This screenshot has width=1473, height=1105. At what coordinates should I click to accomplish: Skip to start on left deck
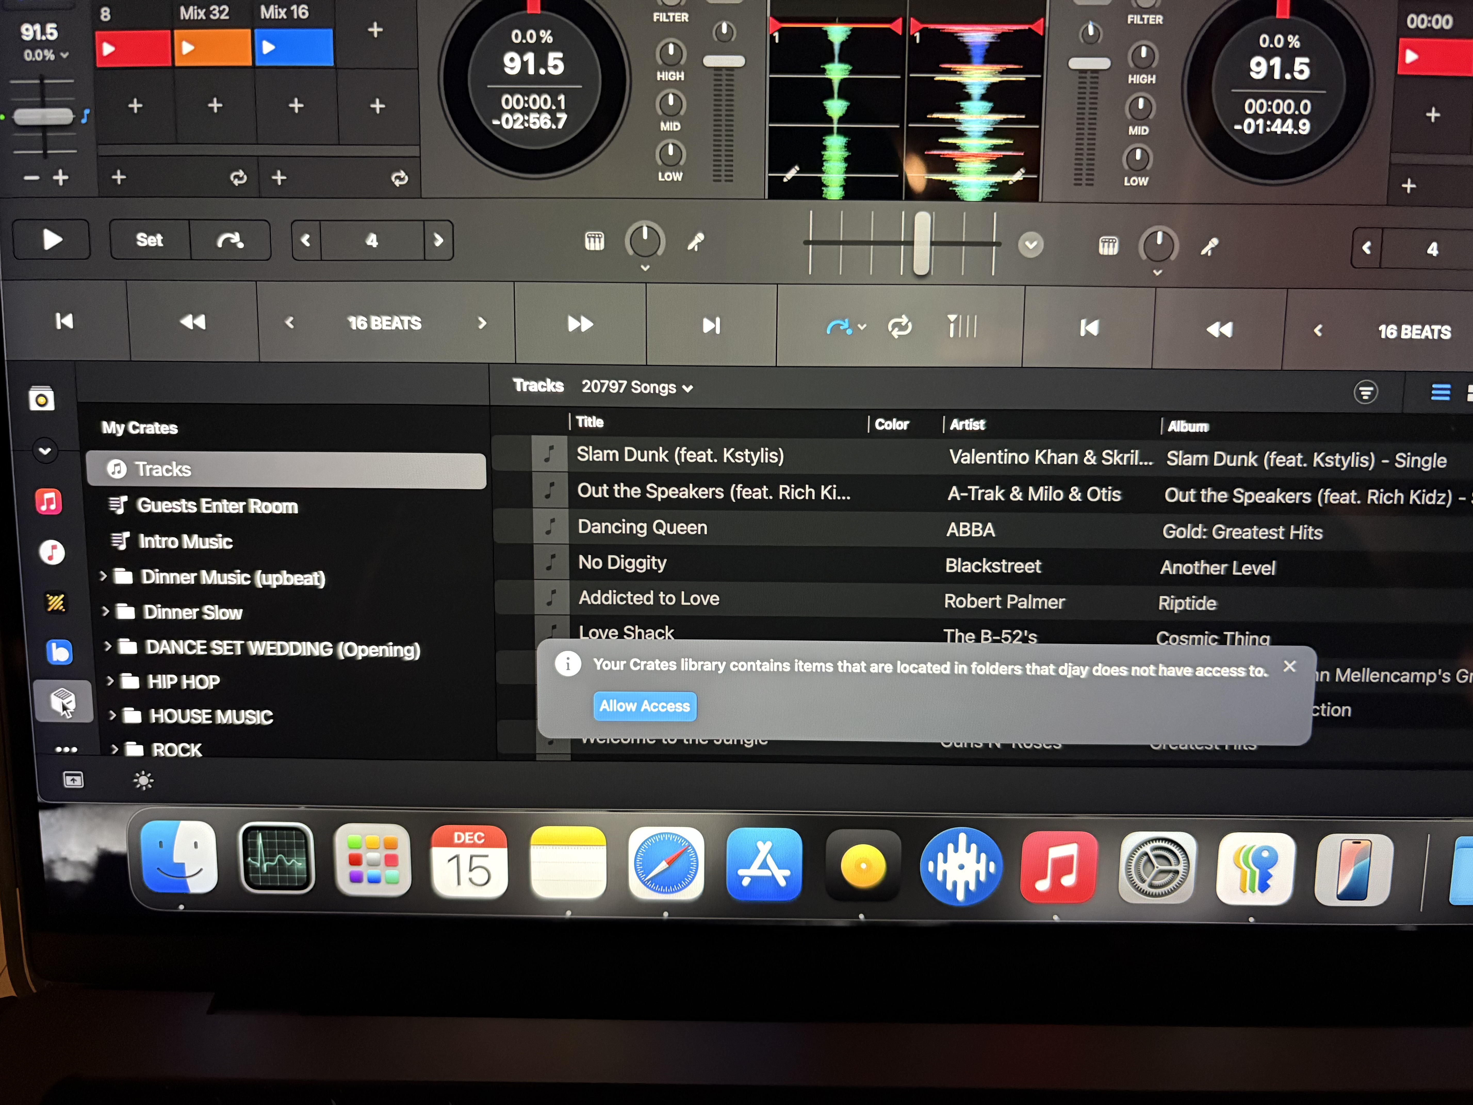[64, 322]
